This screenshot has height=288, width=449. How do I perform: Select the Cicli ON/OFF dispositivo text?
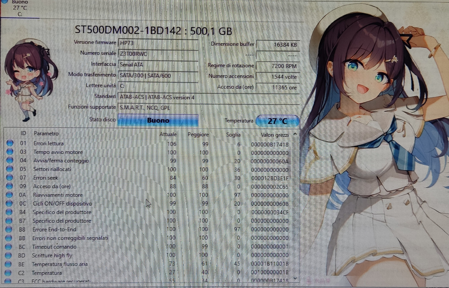pos(62,203)
